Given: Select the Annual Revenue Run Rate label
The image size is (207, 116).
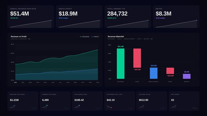Looking at the screenshot, I should coord(23,9).
